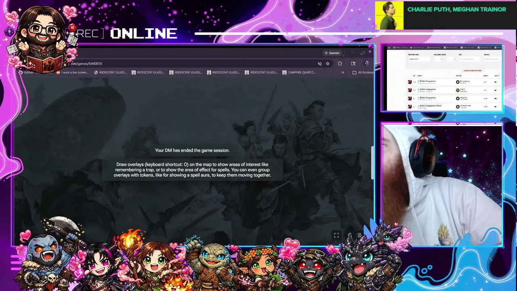The width and height of the screenshot is (517, 291).
Task: Open the CAMPFIRE QUARTZ bookmark
Action: (299, 72)
